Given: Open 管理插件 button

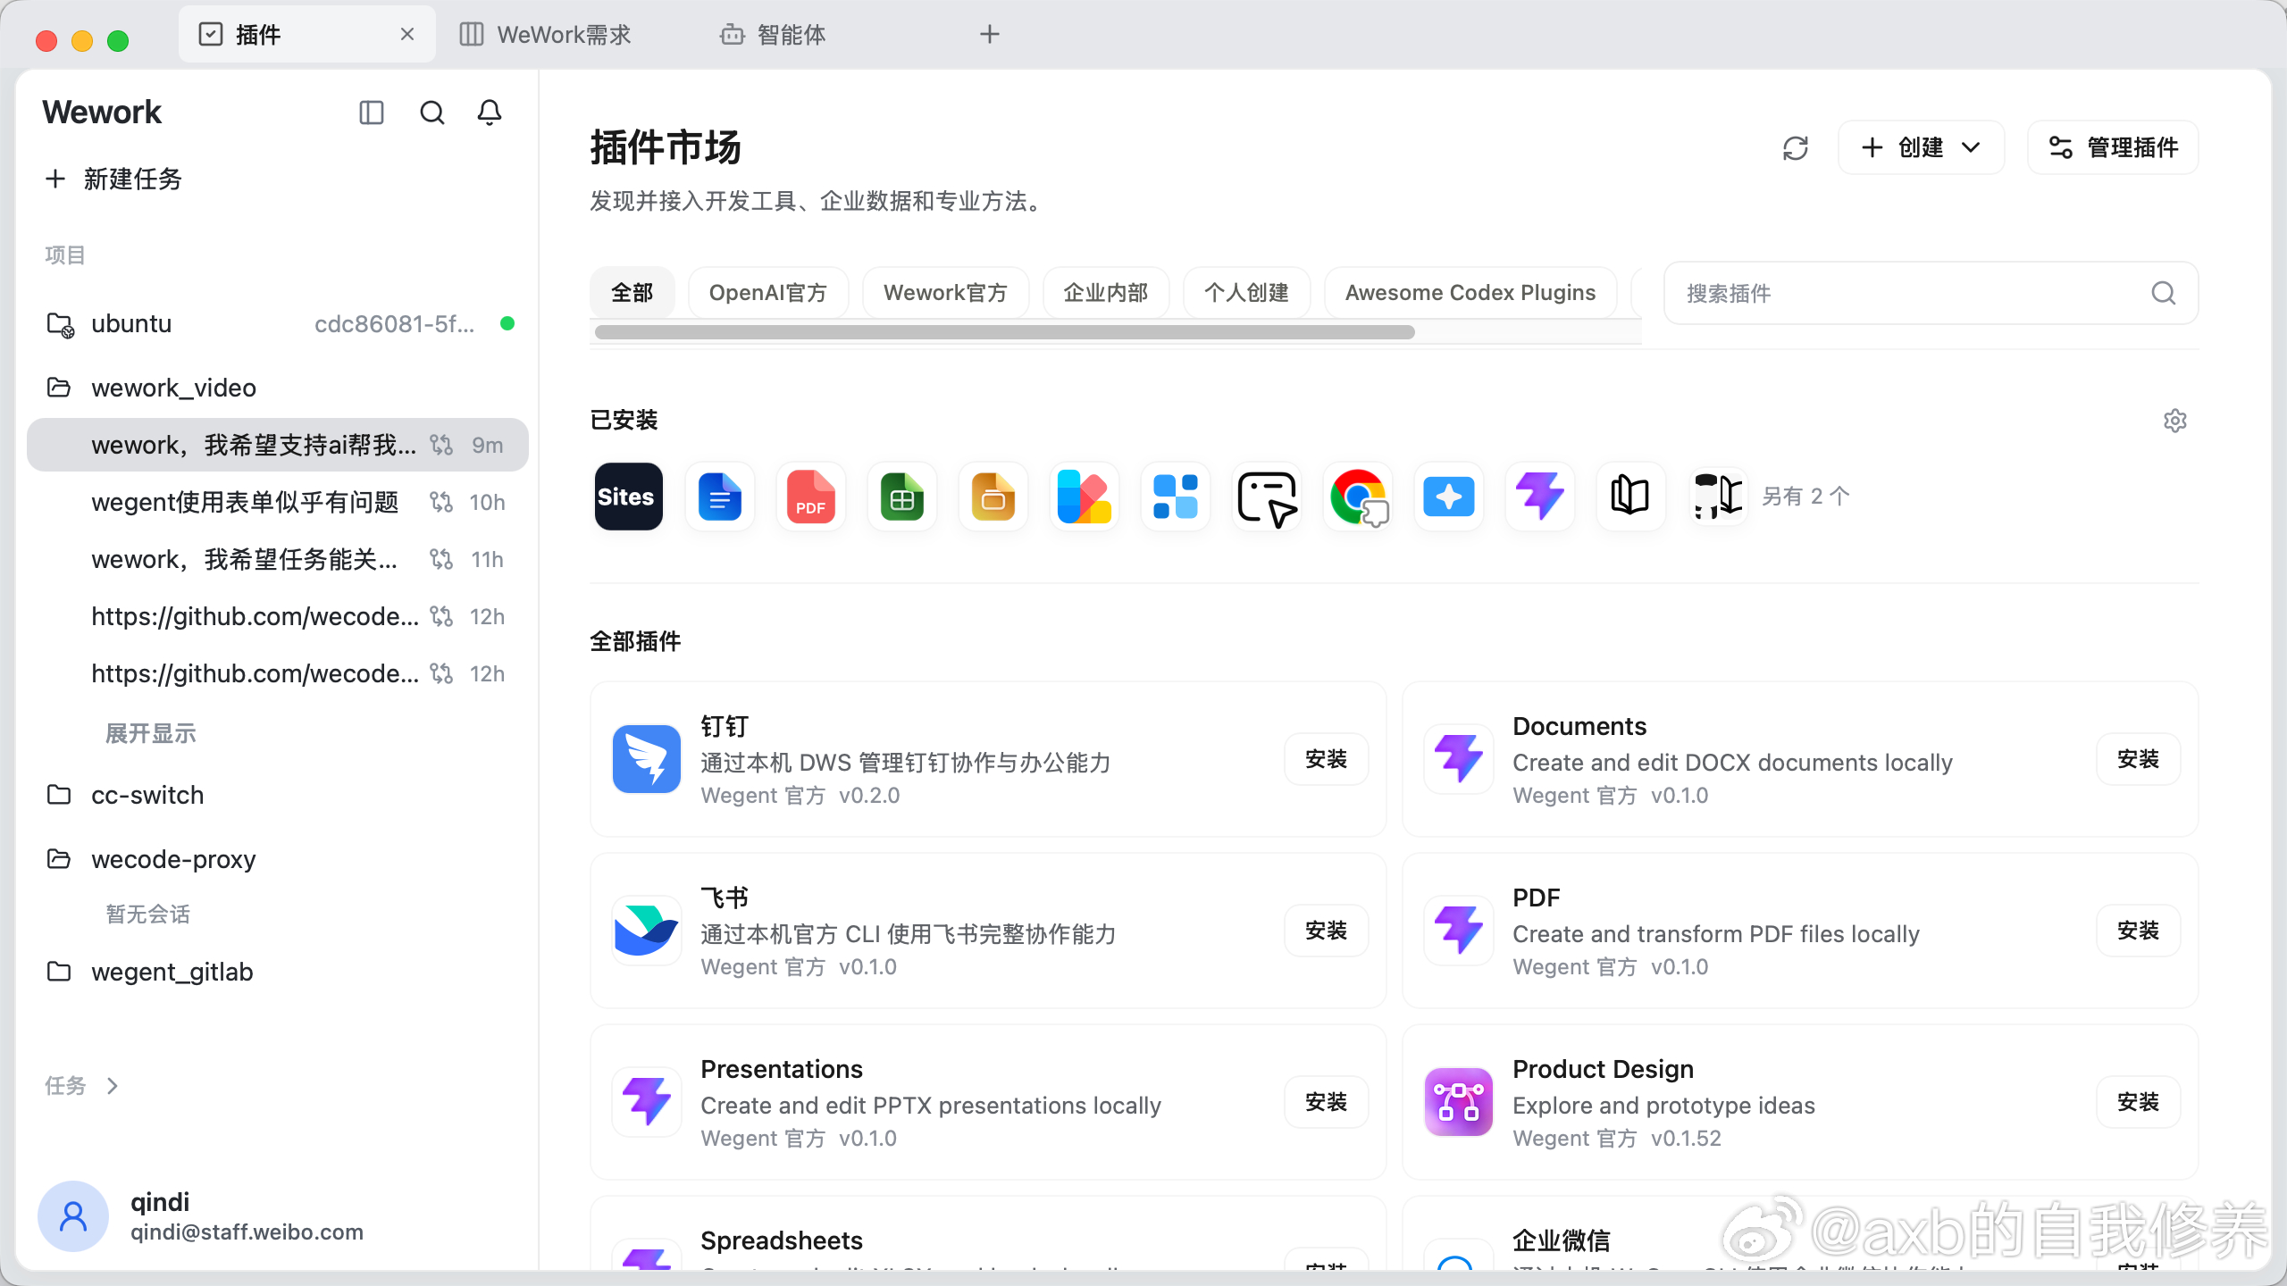Looking at the screenshot, I should tap(2113, 147).
